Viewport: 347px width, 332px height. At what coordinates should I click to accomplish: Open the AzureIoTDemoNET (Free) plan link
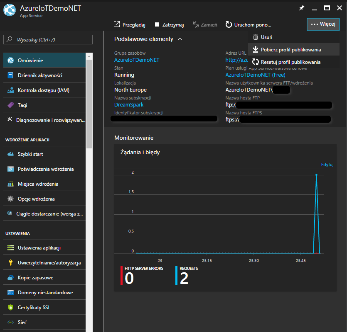click(x=256, y=75)
